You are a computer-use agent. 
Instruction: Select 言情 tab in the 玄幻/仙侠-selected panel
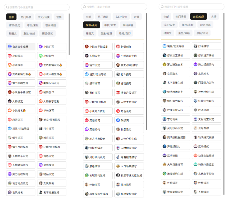pyautogui.click(x=214, y=16)
